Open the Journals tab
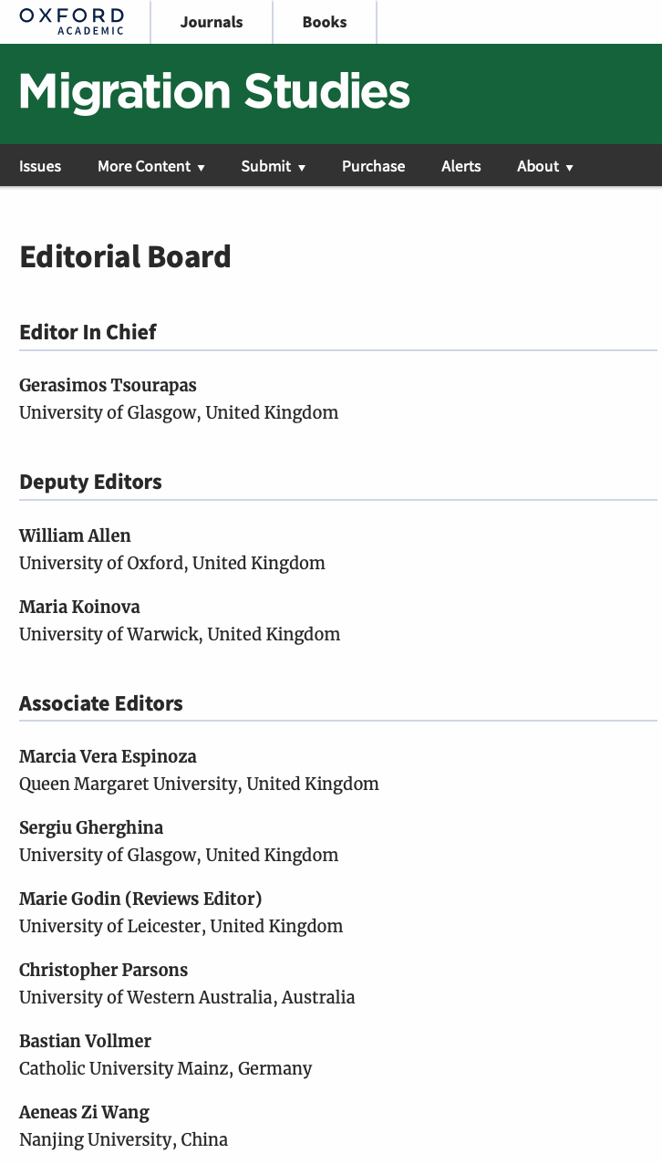 click(212, 22)
